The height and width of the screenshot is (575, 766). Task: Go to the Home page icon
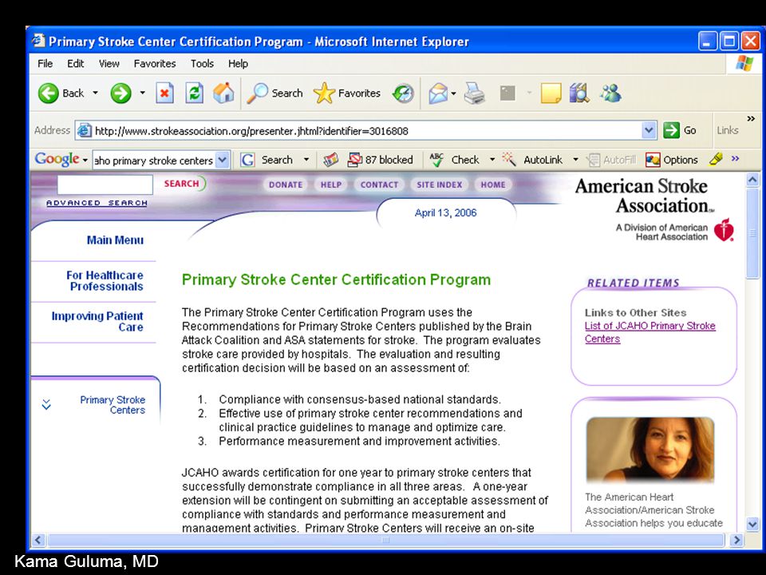click(223, 93)
